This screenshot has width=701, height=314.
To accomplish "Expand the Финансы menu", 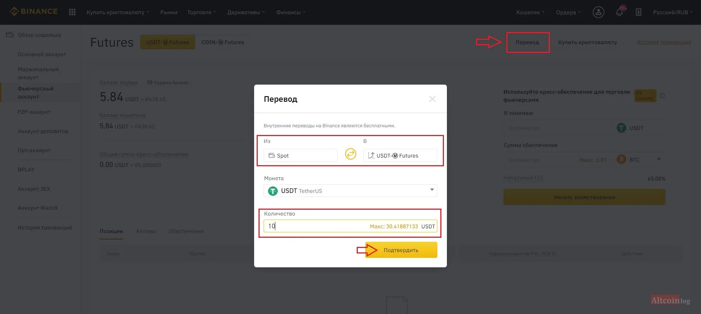I will coord(291,12).
